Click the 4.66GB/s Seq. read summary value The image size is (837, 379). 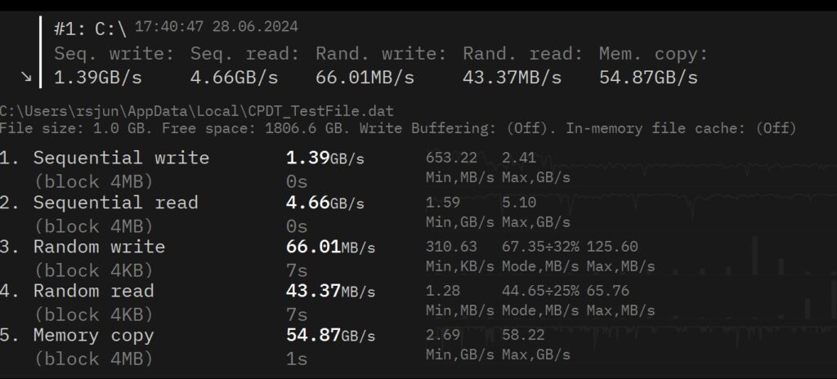[234, 78]
